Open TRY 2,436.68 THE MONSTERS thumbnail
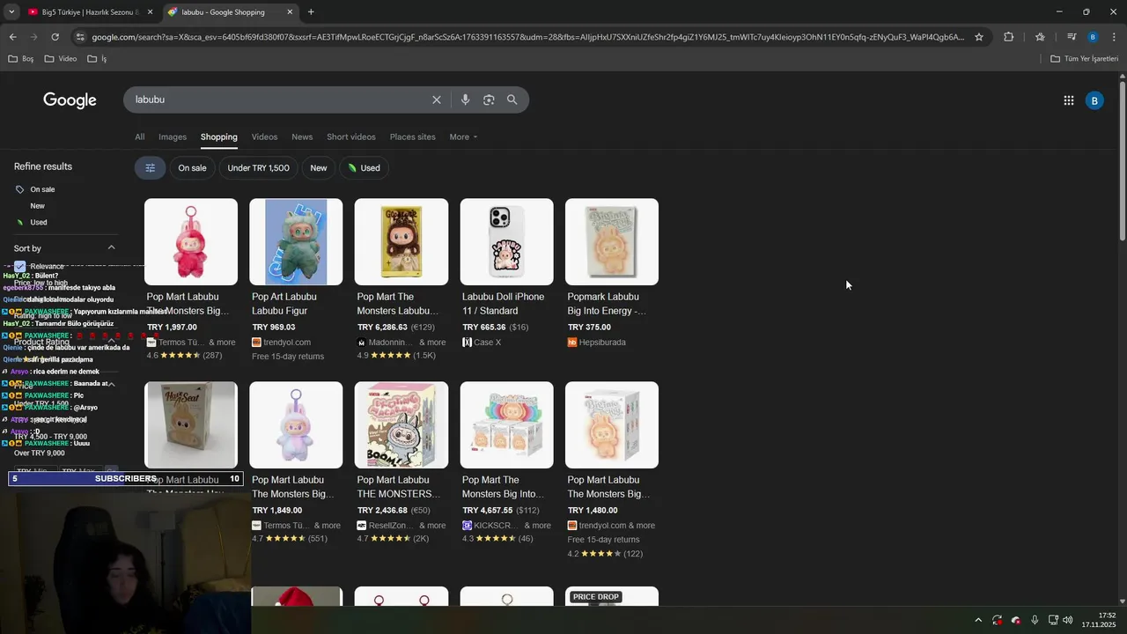The width and height of the screenshot is (1127, 634). coord(401,425)
